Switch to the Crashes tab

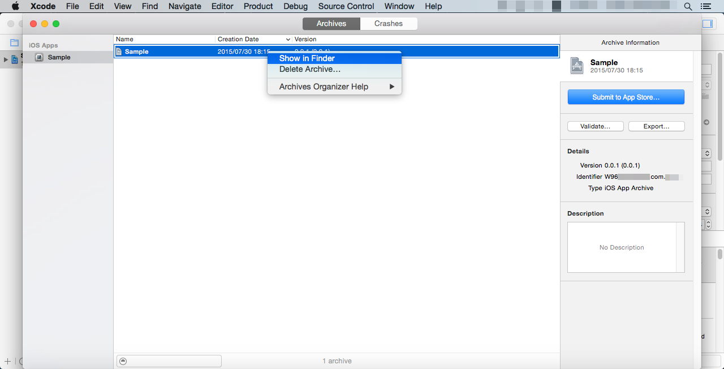tap(389, 24)
